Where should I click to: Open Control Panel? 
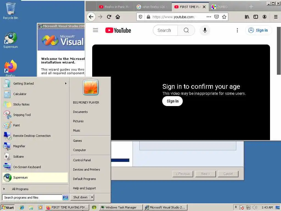(x=82, y=160)
